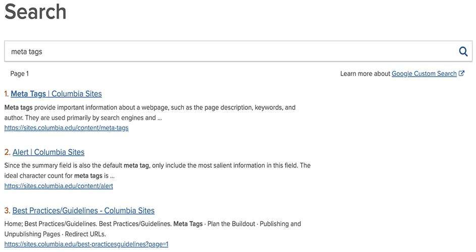Visit the best-practicesguidelines?page=1 URL
The width and height of the screenshot is (476, 252).
pyautogui.click(x=86, y=244)
